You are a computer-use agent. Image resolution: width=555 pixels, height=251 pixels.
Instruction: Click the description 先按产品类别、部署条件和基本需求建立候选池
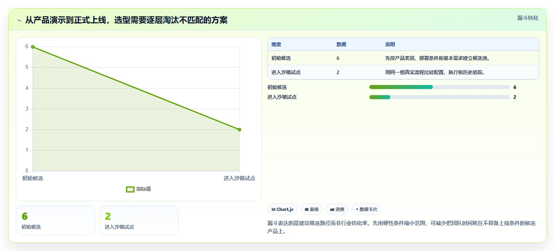[x=438, y=58]
